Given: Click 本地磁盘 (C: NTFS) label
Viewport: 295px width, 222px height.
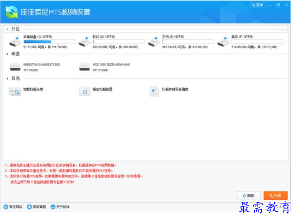Looking at the screenshot, I should coord(38,36).
